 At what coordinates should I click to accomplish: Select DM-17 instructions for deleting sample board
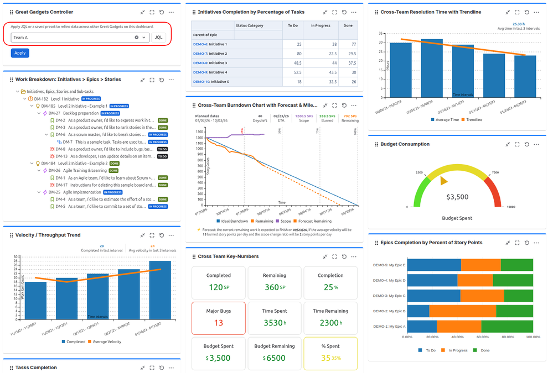109,185
